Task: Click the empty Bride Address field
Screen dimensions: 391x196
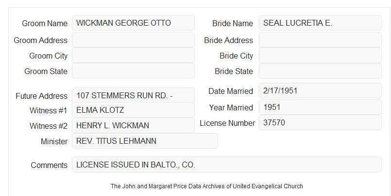Action: click(320, 40)
